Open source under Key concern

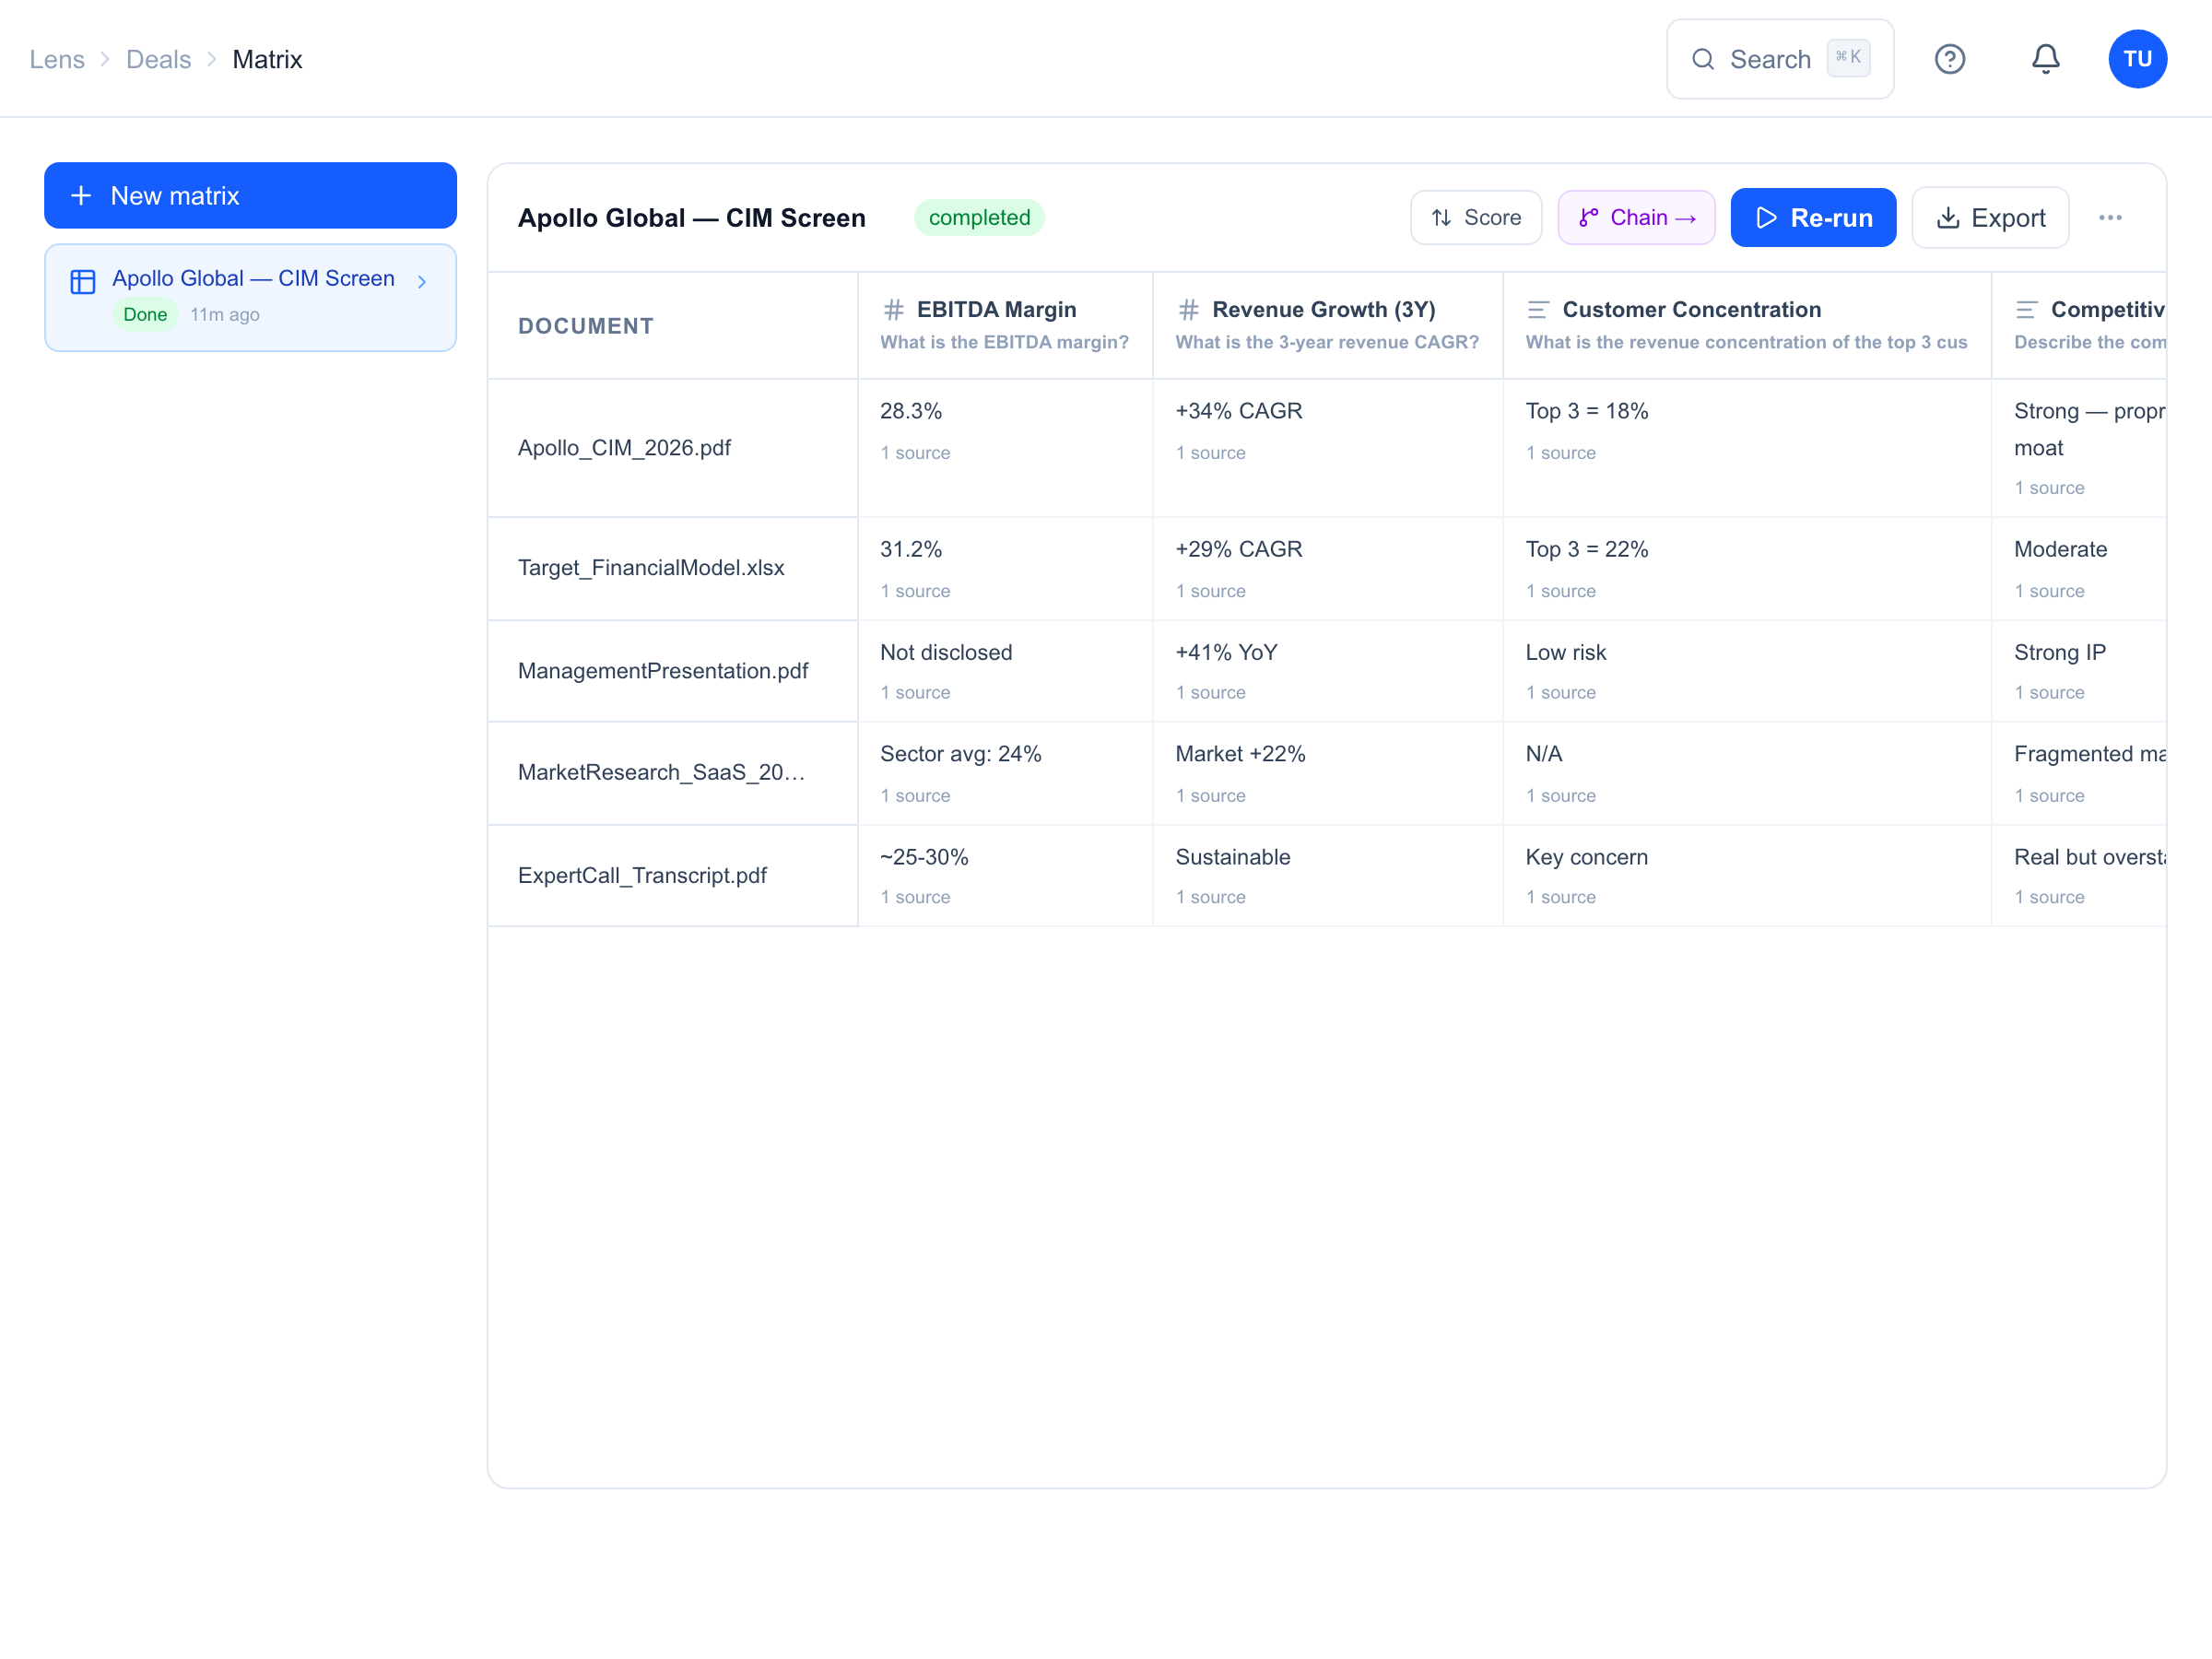(x=1560, y=896)
